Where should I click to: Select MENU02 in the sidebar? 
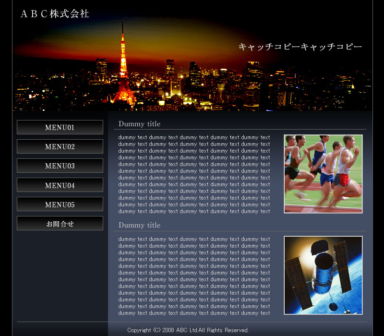click(x=60, y=146)
